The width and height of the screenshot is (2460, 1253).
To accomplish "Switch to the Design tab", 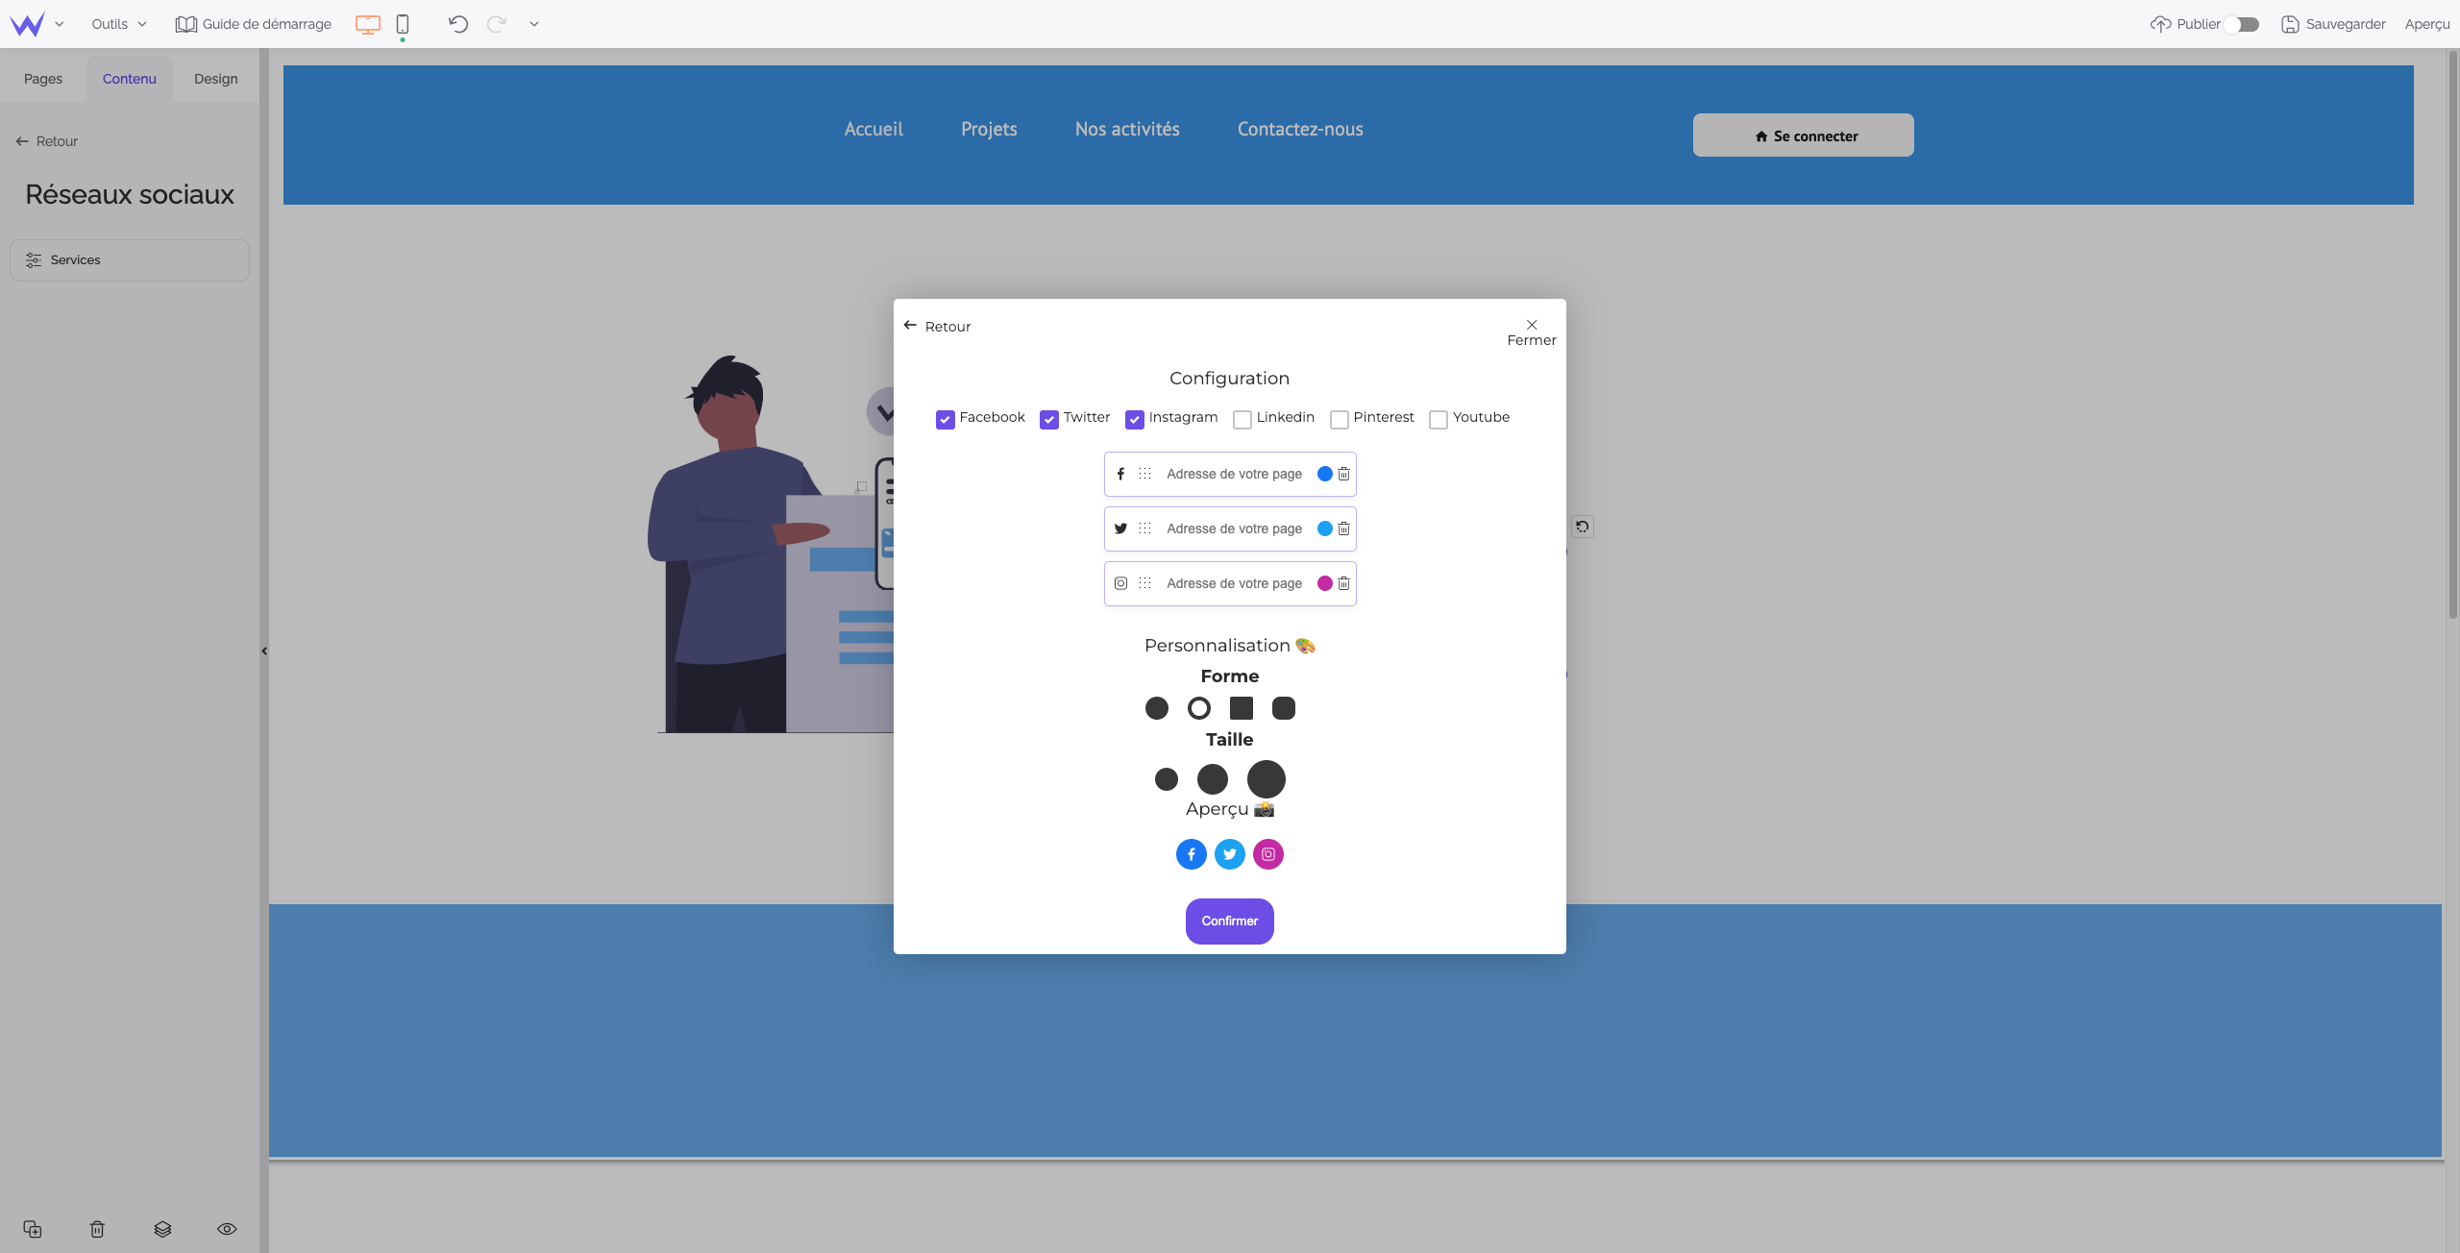I will tap(215, 79).
